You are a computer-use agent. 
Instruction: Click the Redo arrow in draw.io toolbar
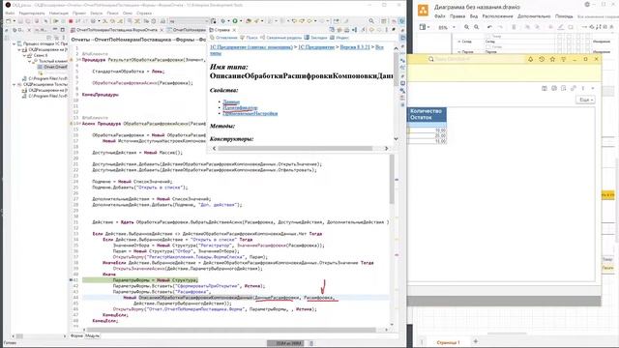500,27
